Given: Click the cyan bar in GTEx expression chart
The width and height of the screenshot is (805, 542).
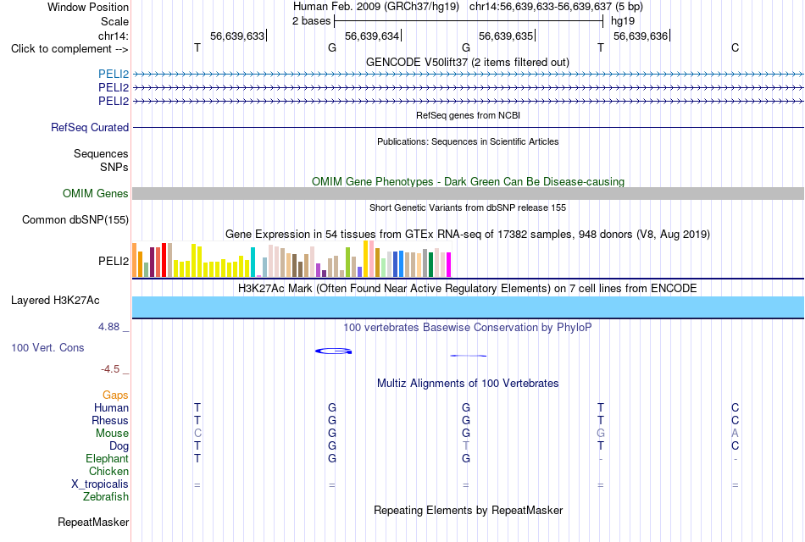Looking at the screenshot, I should 253,263.
